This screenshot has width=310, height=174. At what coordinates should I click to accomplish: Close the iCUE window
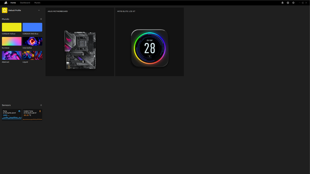click(306, 3)
